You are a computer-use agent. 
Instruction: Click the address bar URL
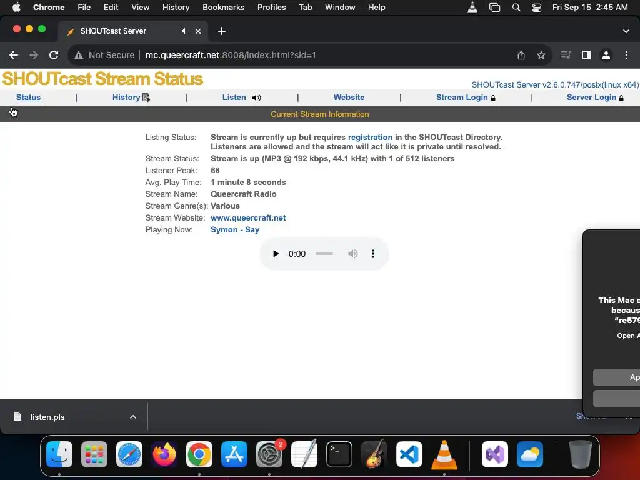tap(231, 55)
